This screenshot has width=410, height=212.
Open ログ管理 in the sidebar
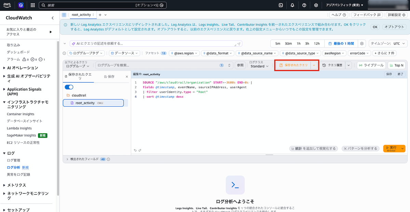(14, 160)
